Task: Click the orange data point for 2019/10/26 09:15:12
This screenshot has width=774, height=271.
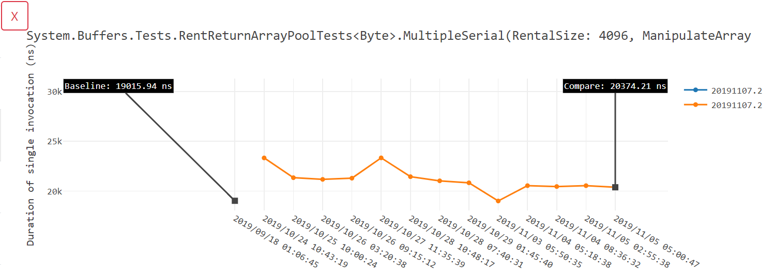Action: [352, 178]
